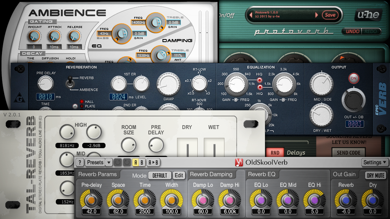The height and width of the screenshot is (219, 390).
Task: Toggle the upper HiQ LED in EpicVerb
Action: (x=259, y=80)
